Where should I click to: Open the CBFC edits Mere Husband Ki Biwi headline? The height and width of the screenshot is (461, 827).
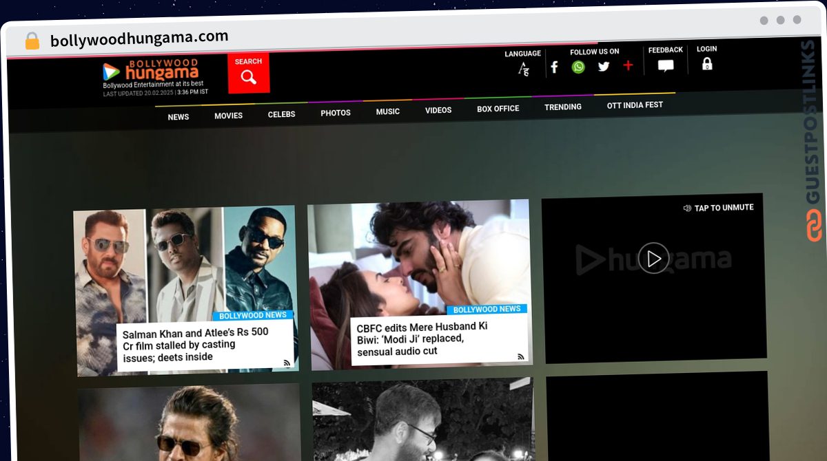(x=422, y=339)
